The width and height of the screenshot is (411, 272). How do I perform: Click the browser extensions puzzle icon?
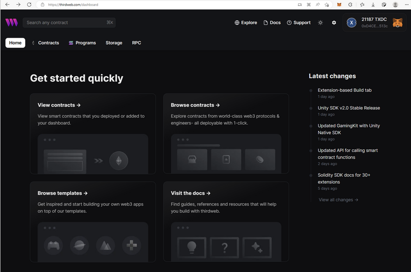(x=350, y=5)
